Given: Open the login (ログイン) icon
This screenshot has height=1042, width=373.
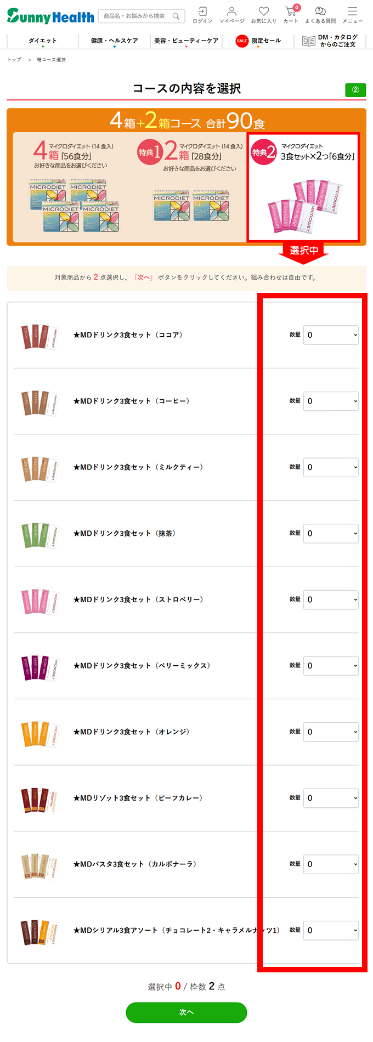Looking at the screenshot, I should [x=202, y=12].
